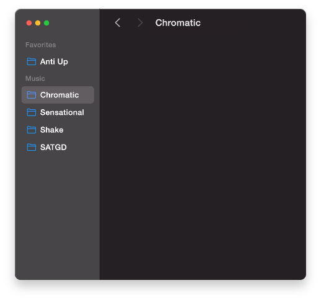Go forward with the right chevron
This screenshot has height=301, width=321.
point(140,22)
